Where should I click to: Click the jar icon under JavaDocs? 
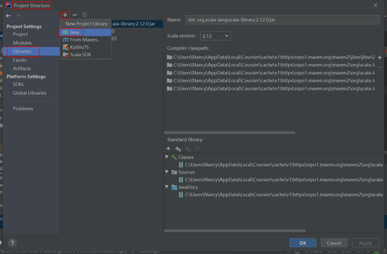(181, 195)
